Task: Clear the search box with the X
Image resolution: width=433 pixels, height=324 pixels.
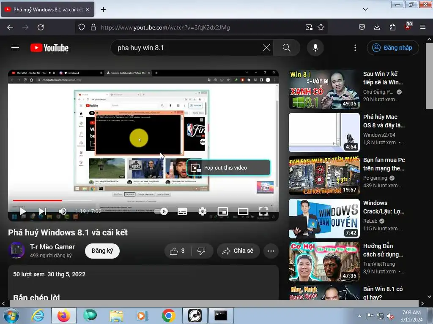Action: [266, 48]
